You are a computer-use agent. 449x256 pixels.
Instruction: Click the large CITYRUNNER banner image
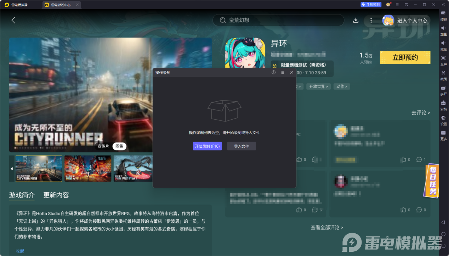[81, 95]
